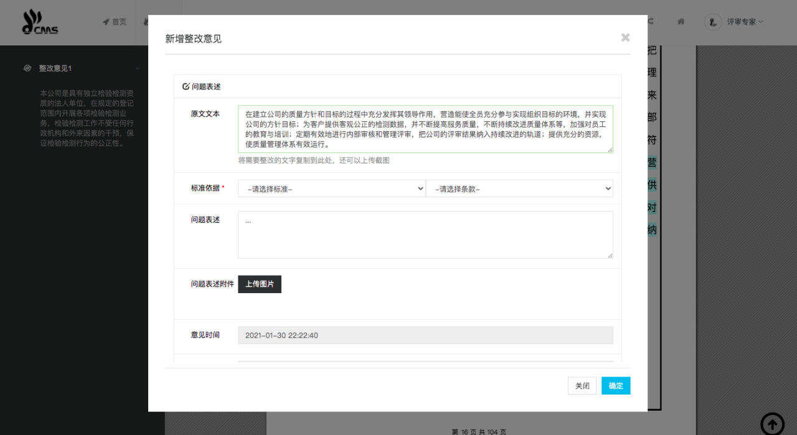The height and width of the screenshot is (435, 797).
Task: Open the 首页 menu item
Action: pos(115,22)
